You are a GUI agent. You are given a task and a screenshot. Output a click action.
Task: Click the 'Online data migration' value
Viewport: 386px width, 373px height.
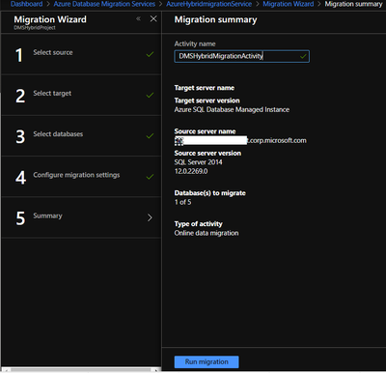click(x=207, y=233)
